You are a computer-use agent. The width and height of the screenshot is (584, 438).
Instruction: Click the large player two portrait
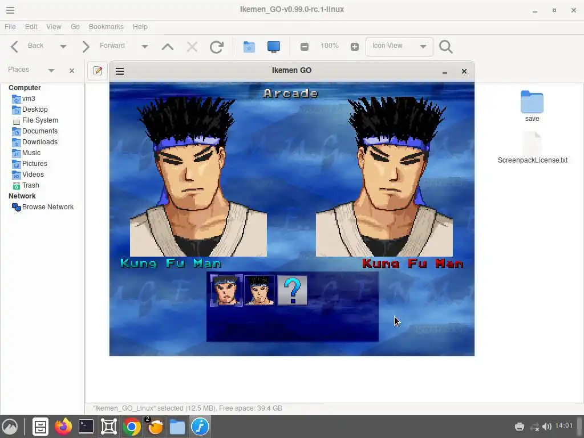(x=384, y=177)
